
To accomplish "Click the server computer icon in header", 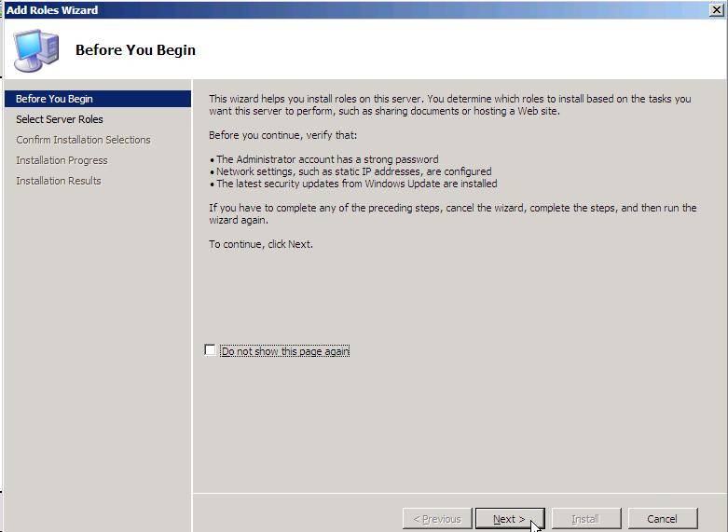I will pyautogui.click(x=36, y=50).
